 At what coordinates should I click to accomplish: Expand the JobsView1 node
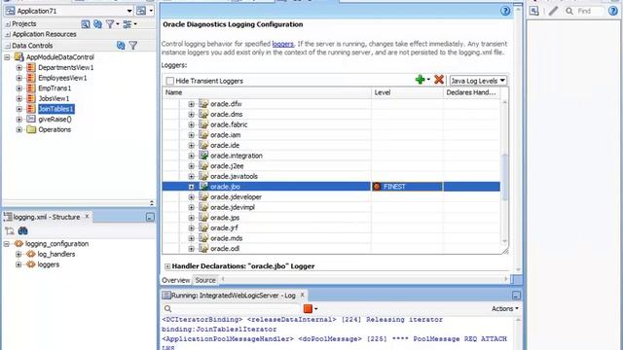18,98
